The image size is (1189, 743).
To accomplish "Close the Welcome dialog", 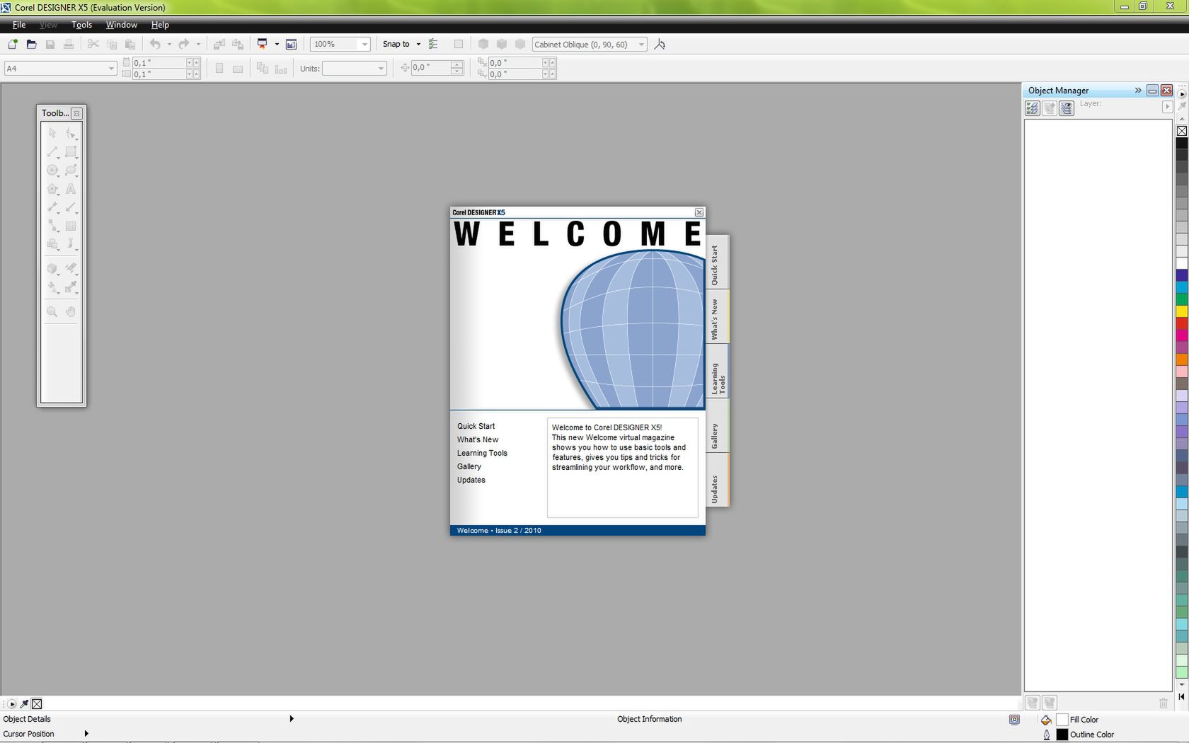I will [699, 212].
